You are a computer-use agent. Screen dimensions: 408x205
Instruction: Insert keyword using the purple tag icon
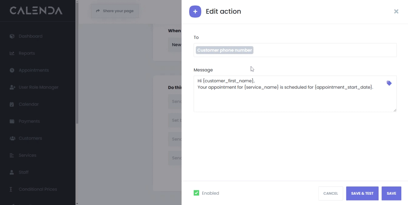[x=389, y=83]
